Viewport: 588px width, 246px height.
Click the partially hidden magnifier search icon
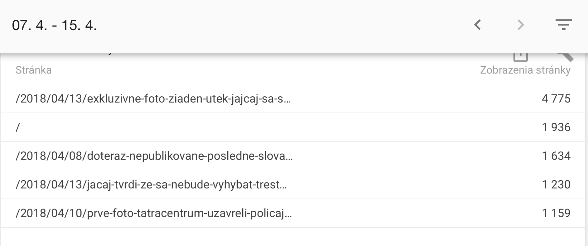pos(566,57)
